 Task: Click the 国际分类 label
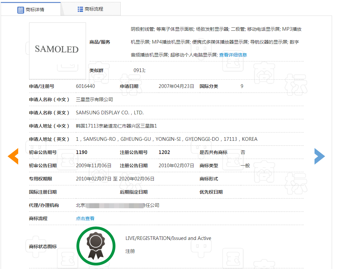[x=209, y=86]
